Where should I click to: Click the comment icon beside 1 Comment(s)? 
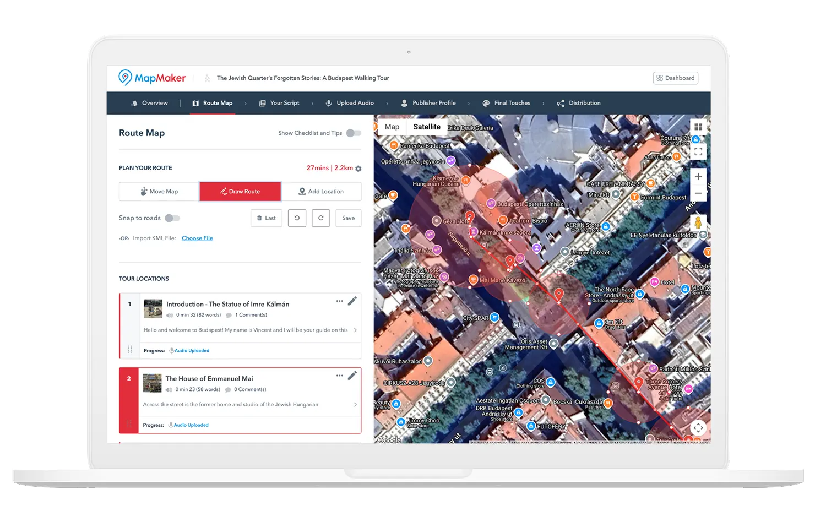(229, 316)
